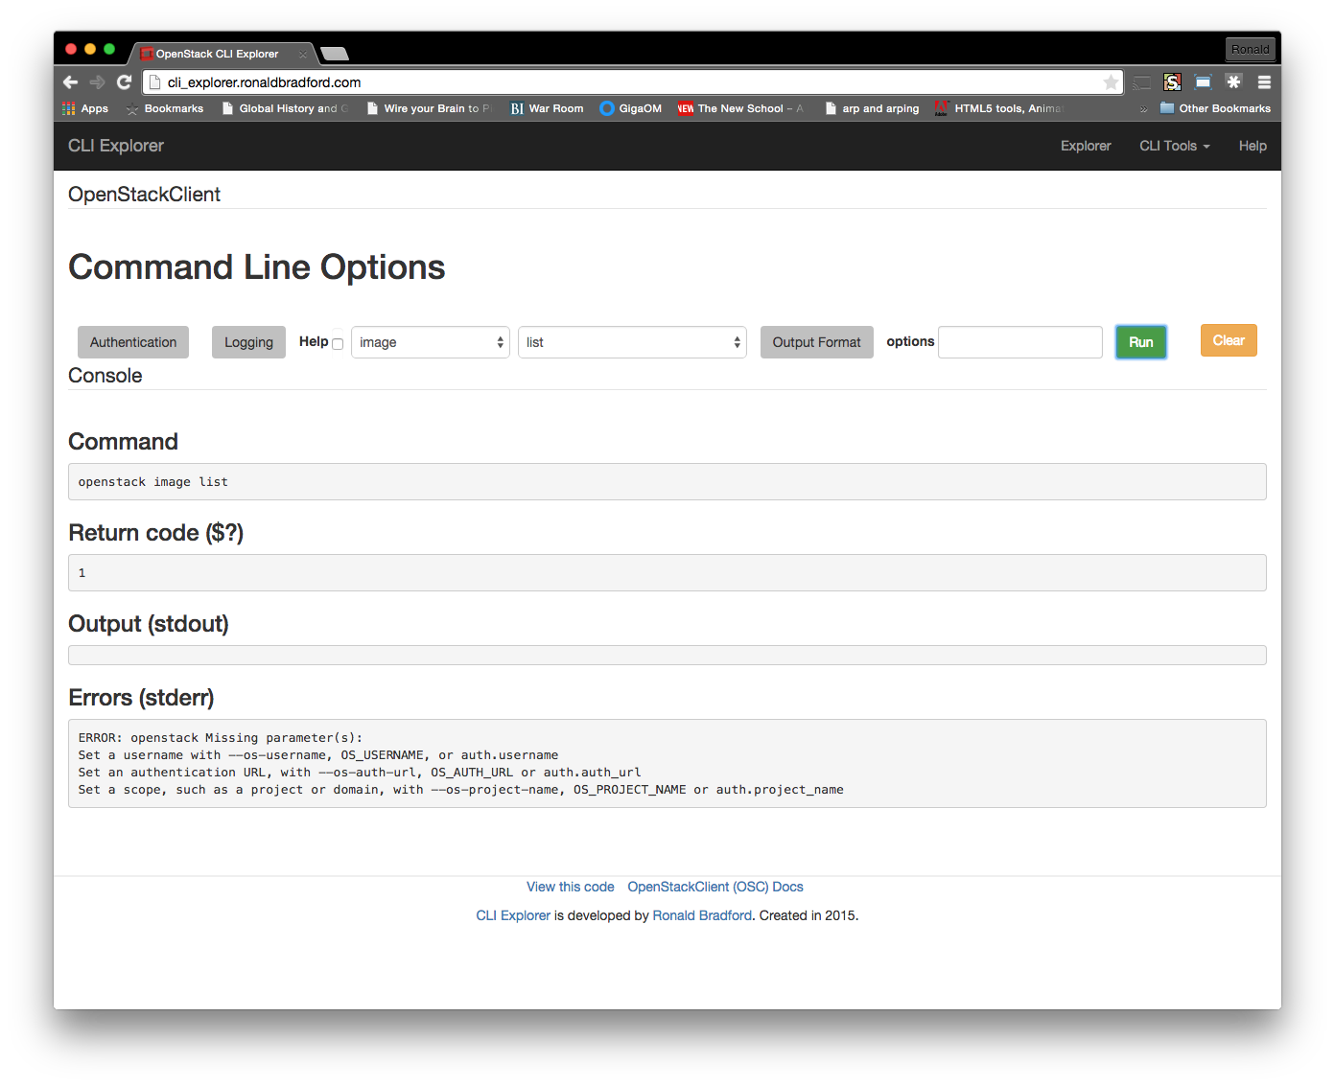Click the Output Format button
The image size is (1335, 1086).
tap(817, 342)
